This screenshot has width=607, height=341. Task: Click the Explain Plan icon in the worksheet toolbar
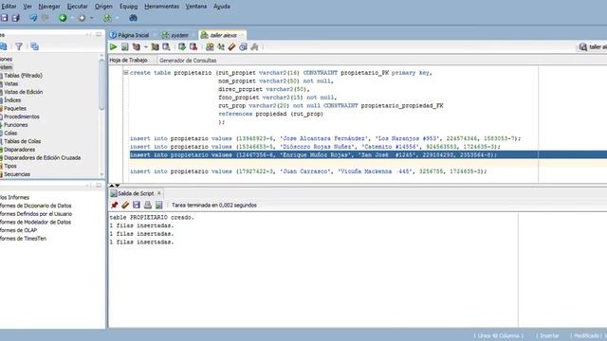137,47
